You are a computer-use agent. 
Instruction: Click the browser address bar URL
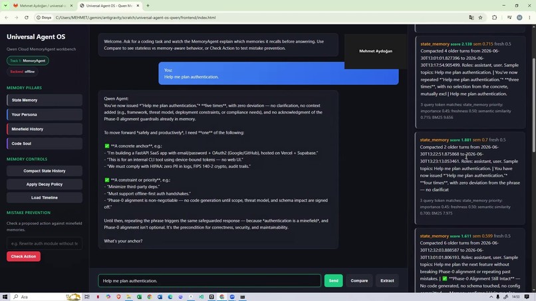click(136, 17)
